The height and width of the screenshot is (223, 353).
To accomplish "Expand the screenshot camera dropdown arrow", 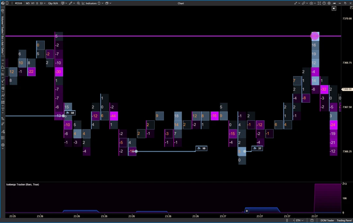I will pos(315,3).
